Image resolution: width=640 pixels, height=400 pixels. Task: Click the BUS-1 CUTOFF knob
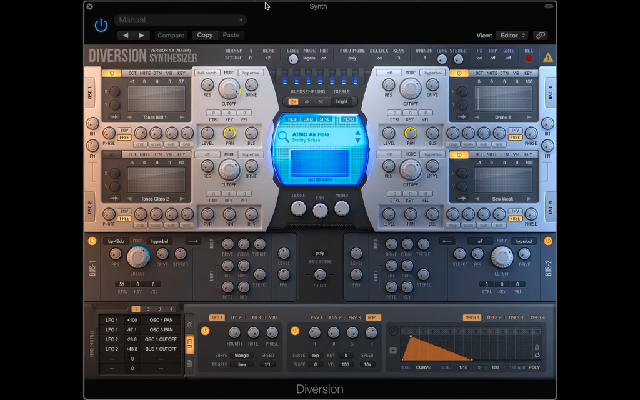click(138, 257)
